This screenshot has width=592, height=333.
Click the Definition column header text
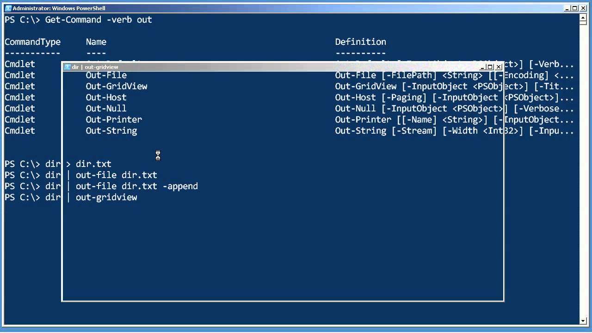(360, 42)
